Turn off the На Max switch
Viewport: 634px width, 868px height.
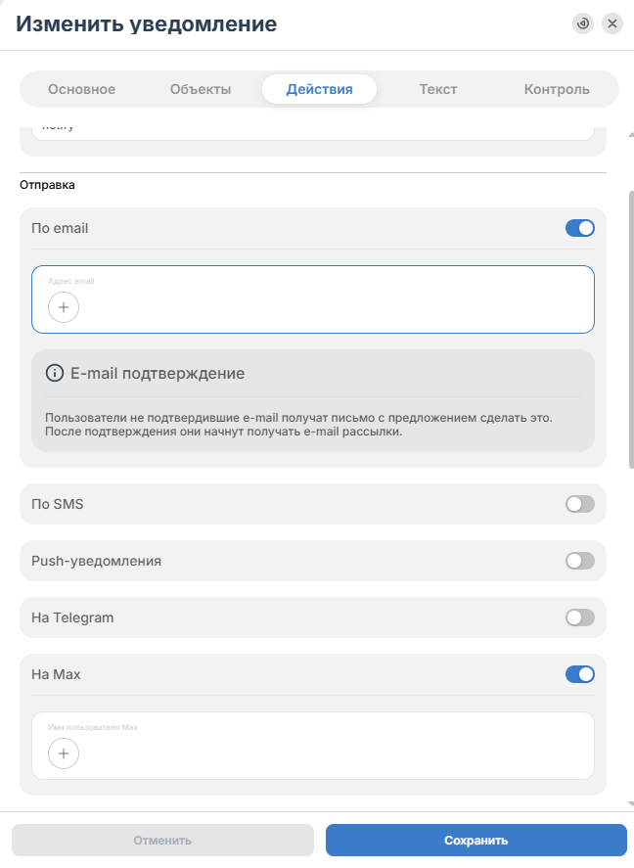pyautogui.click(x=580, y=674)
